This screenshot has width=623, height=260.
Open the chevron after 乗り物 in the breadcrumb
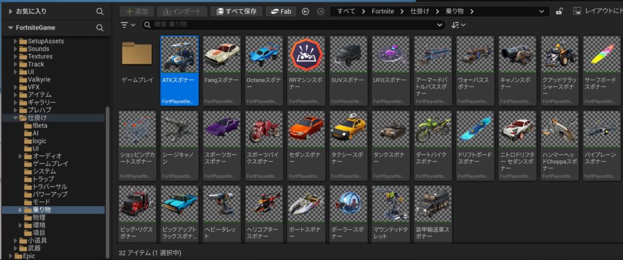tap(472, 11)
